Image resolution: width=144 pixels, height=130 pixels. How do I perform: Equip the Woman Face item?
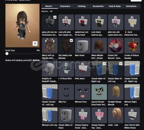(x=83, y=92)
